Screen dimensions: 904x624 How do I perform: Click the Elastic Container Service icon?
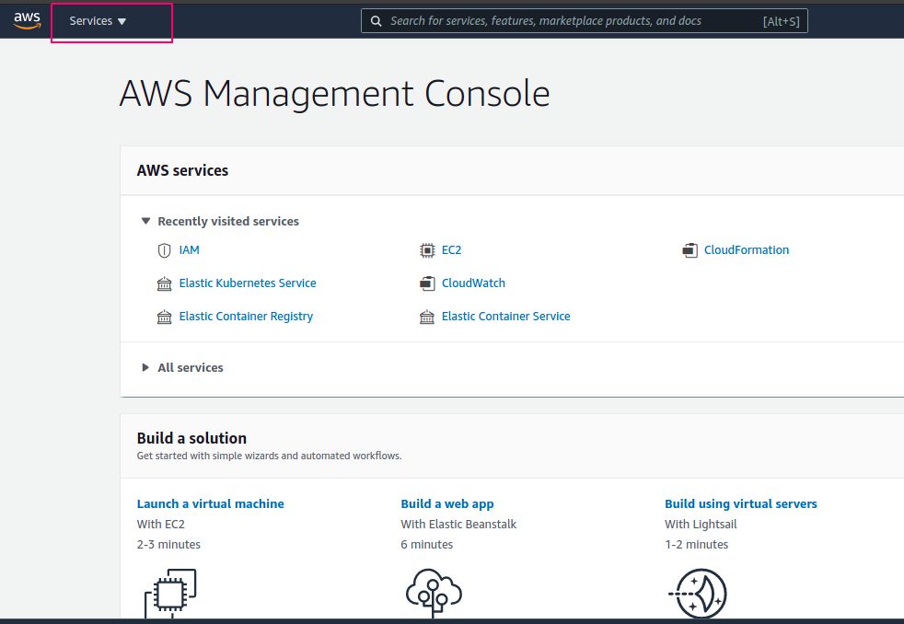tap(427, 317)
